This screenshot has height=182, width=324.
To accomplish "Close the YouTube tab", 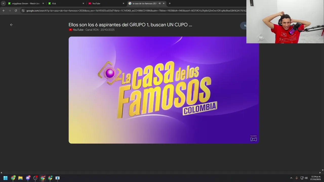I will (x=124, y=4).
